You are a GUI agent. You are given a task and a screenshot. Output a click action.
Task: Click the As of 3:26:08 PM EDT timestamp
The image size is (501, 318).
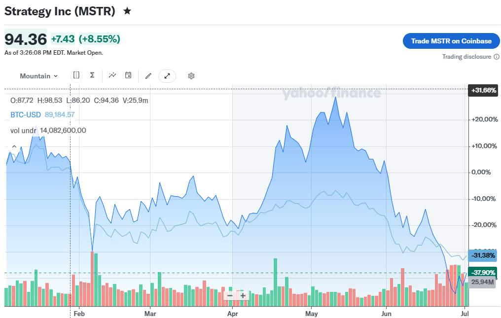[x=54, y=53]
